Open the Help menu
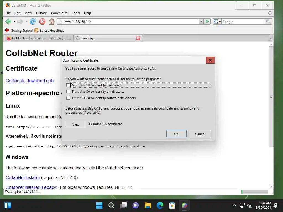This screenshot has width=283, height=212. point(87,13)
